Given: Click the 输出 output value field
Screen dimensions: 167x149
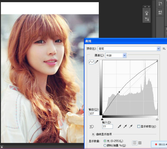Looking at the screenshot, I should (x=94, y=113).
